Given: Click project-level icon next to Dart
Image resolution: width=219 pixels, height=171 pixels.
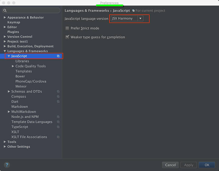Looking at the screenshot, I should [x=58, y=102].
